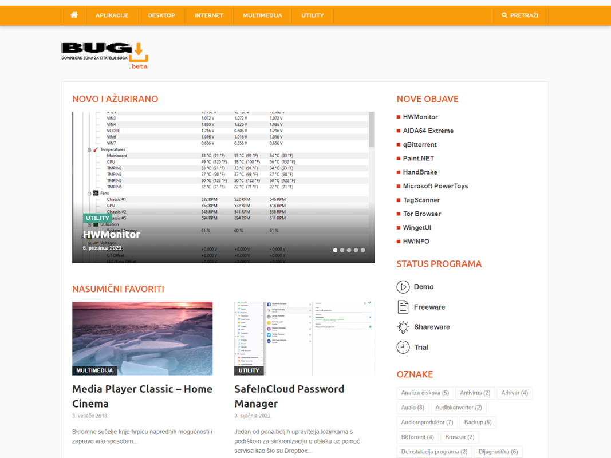Click the Trial clock icon
The image size is (611, 458).
403,348
